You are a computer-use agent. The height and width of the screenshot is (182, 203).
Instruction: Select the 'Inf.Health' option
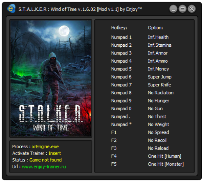tap(158, 37)
